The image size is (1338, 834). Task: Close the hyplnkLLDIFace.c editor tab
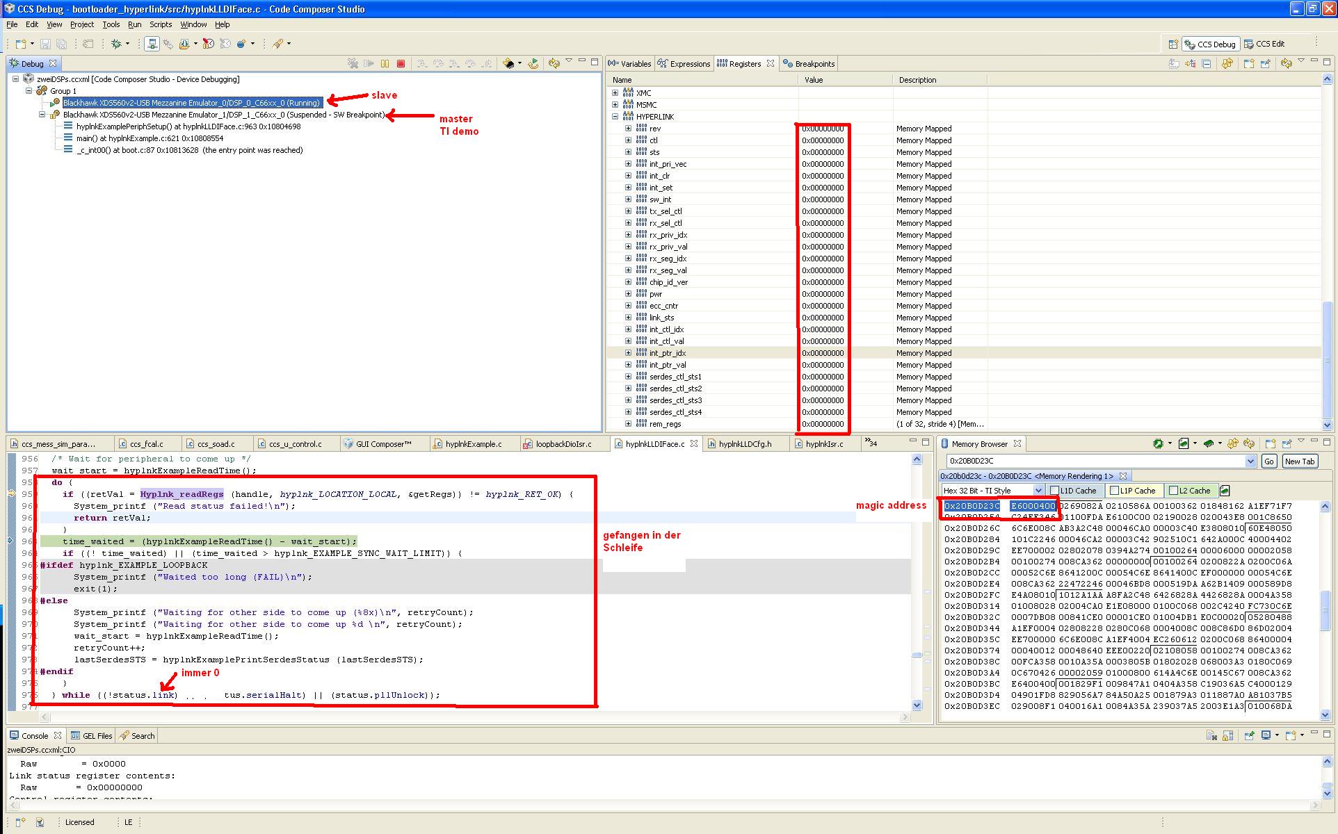click(694, 443)
